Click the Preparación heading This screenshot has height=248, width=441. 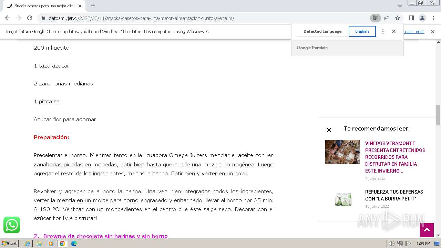click(51, 137)
